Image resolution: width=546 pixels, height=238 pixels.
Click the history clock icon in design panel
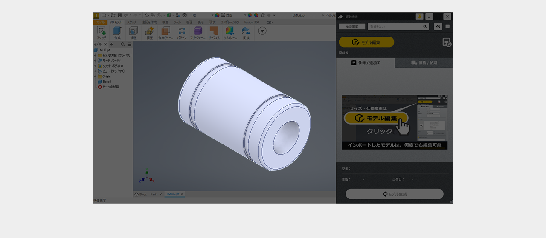tap(438, 26)
